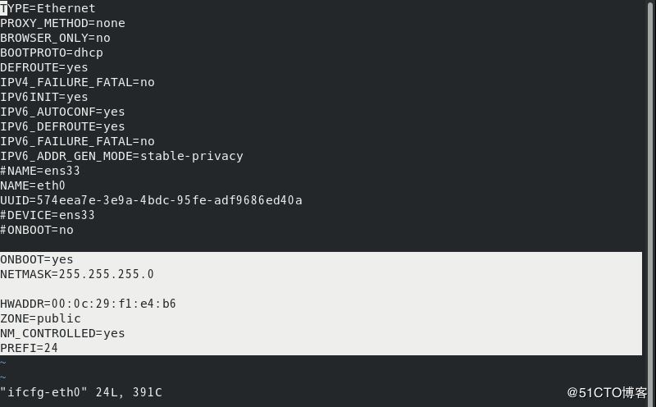
Task: Click the commented #DEVICE=ens33 line
Action: point(48,215)
